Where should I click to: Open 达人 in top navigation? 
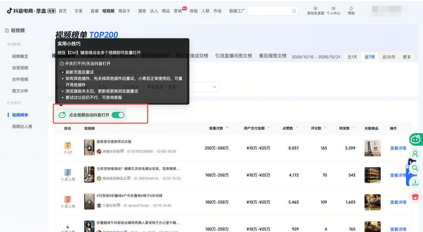154,11
